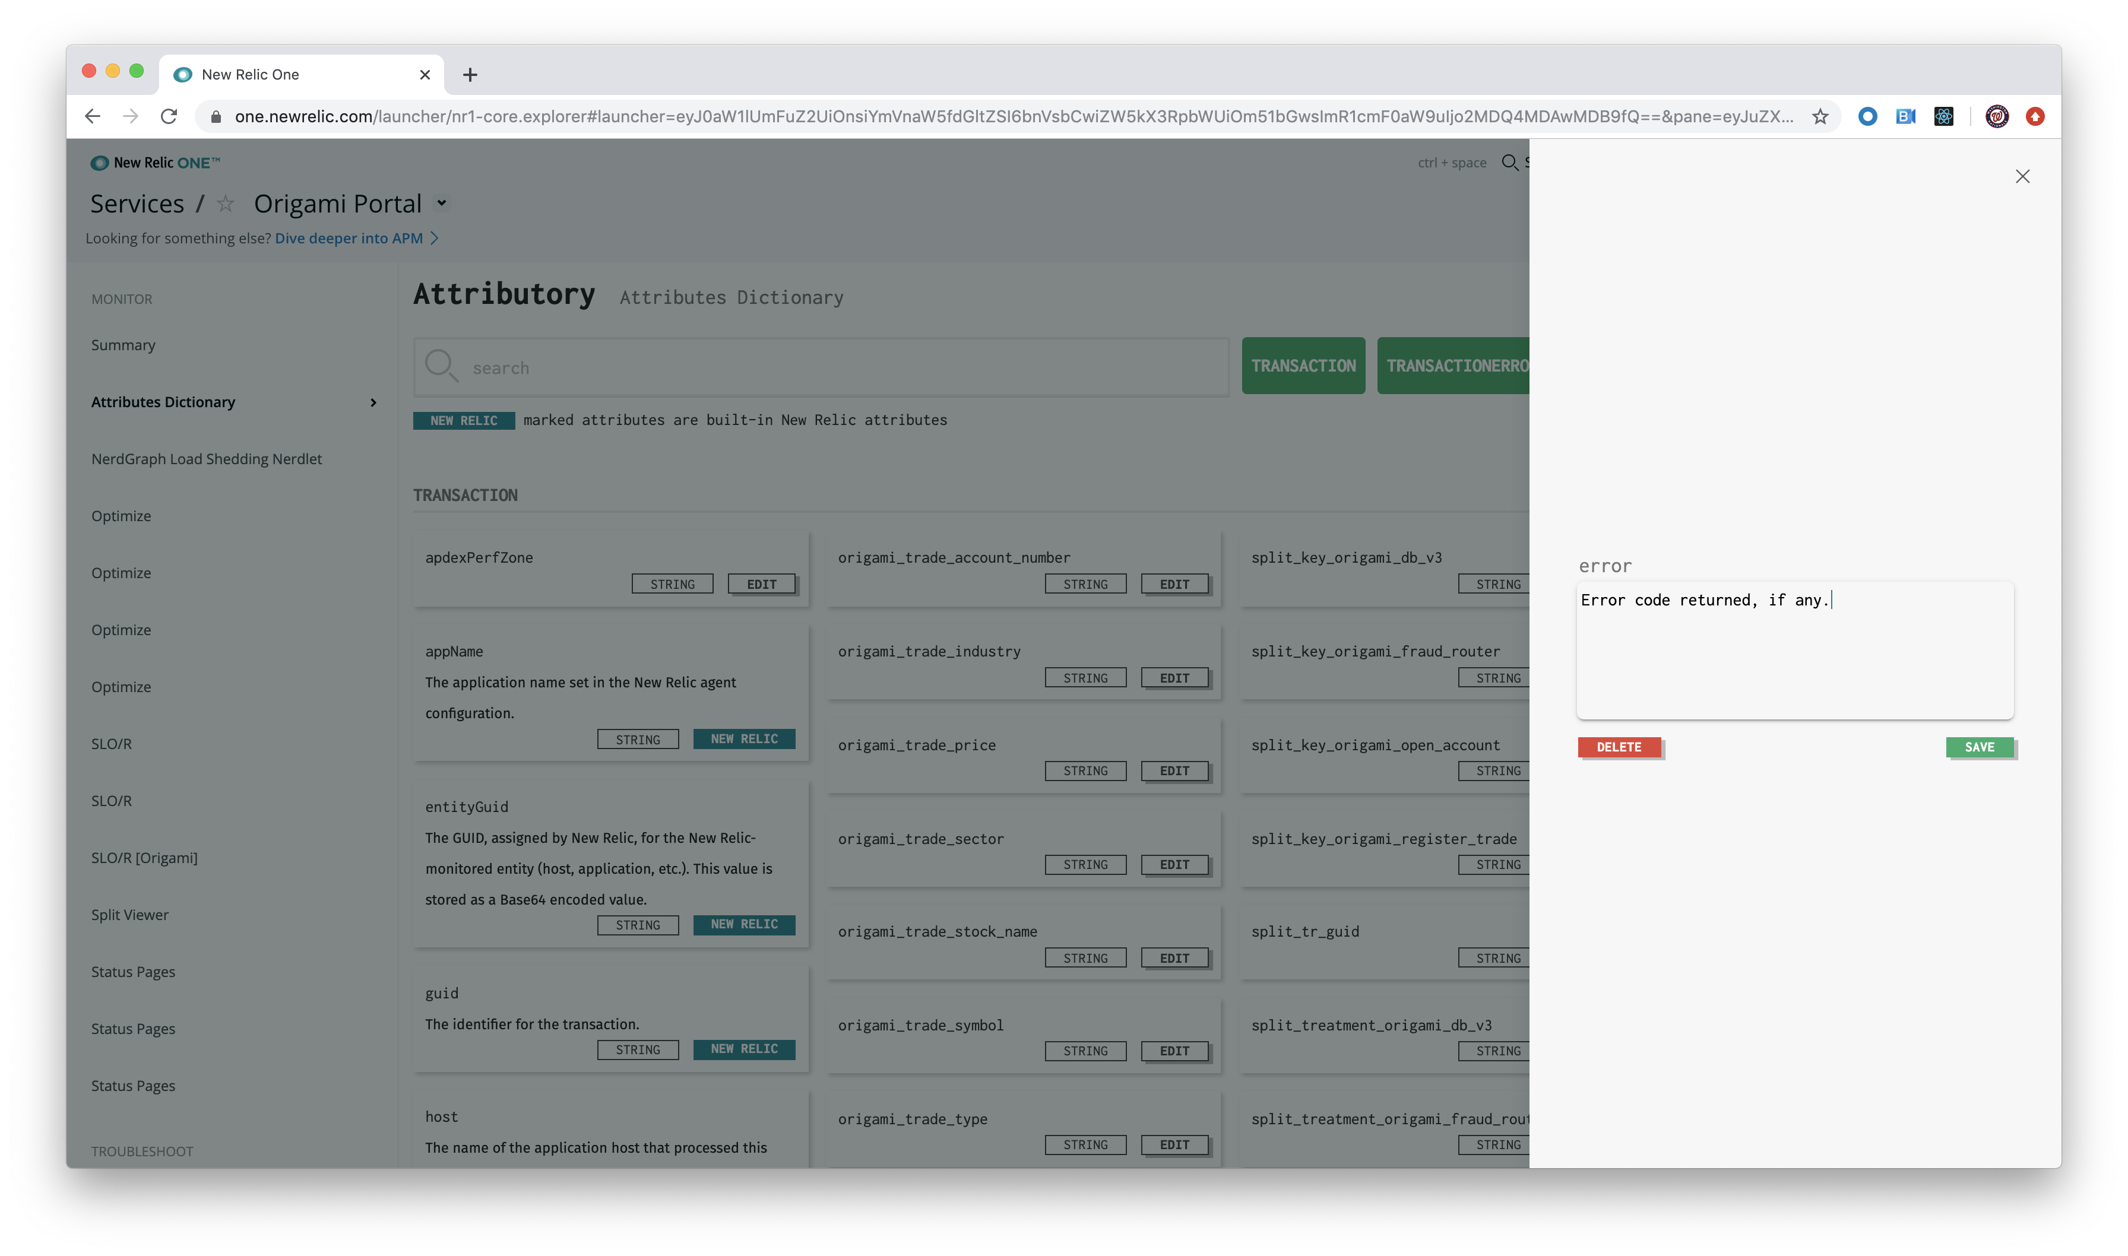Expand the Attributes Dictionary sidebar chevron
This screenshot has width=2128, height=1256.
pos(373,402)
